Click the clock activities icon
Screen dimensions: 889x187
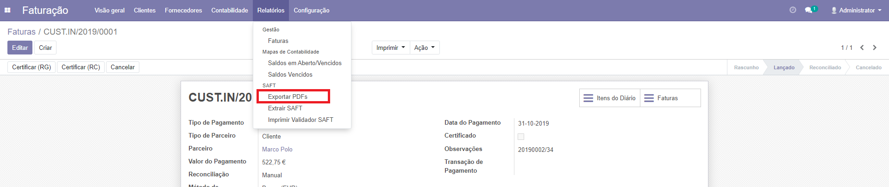point(793,10)
